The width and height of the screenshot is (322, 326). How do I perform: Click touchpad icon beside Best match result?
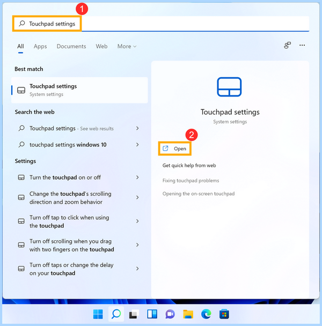tap(21, 90)
